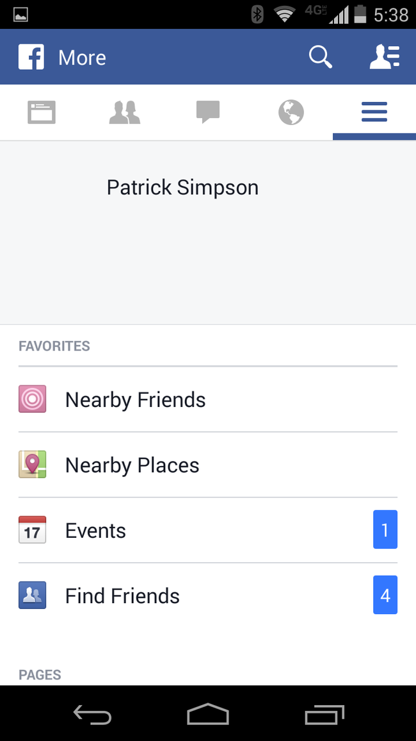
Task: Tap the Find Friends badge showing 4
Action: click(x=385, y=595)
